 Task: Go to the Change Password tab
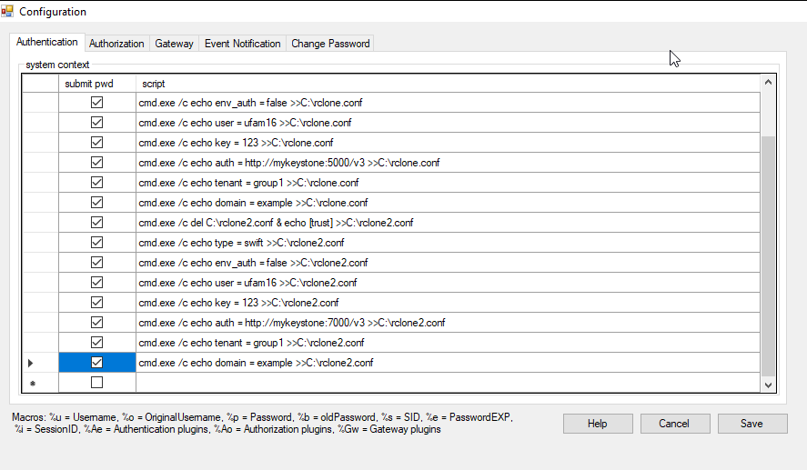click(x=329, y=44)
